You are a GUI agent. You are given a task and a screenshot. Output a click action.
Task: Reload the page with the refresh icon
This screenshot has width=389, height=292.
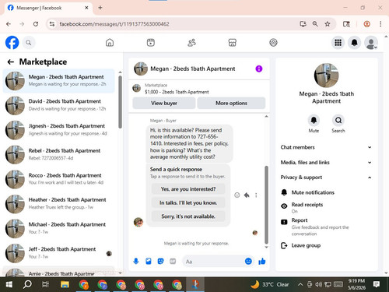[x=36, y=24]
